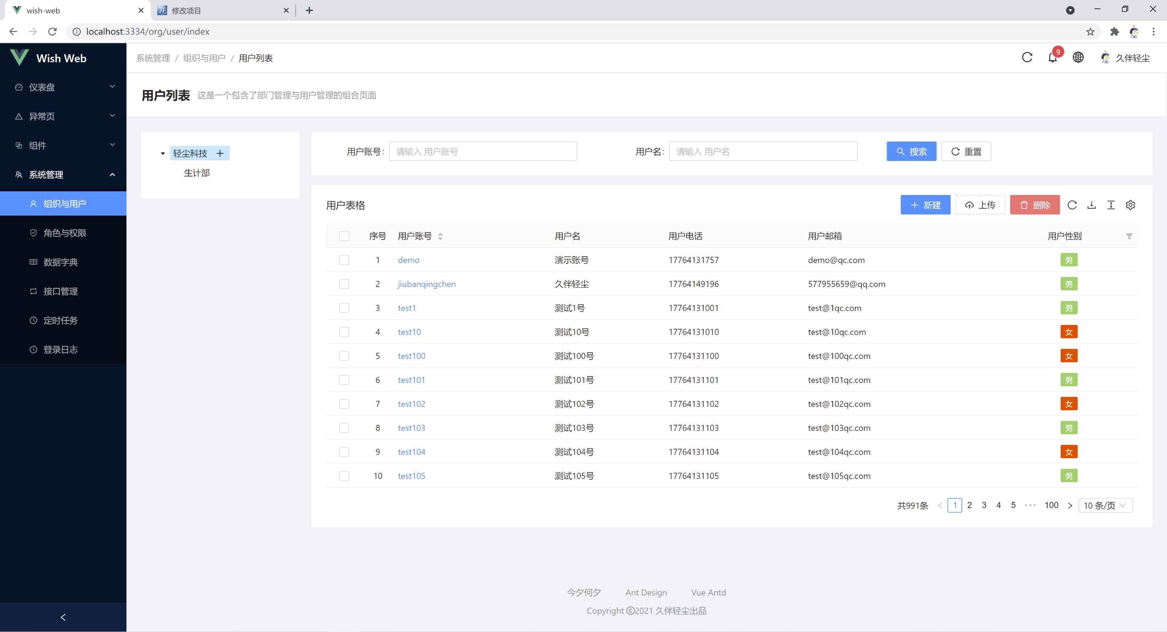This screenshot has width=1167, height=632.
Task: Click the 上传 button
Action: [x=980, y=205]
